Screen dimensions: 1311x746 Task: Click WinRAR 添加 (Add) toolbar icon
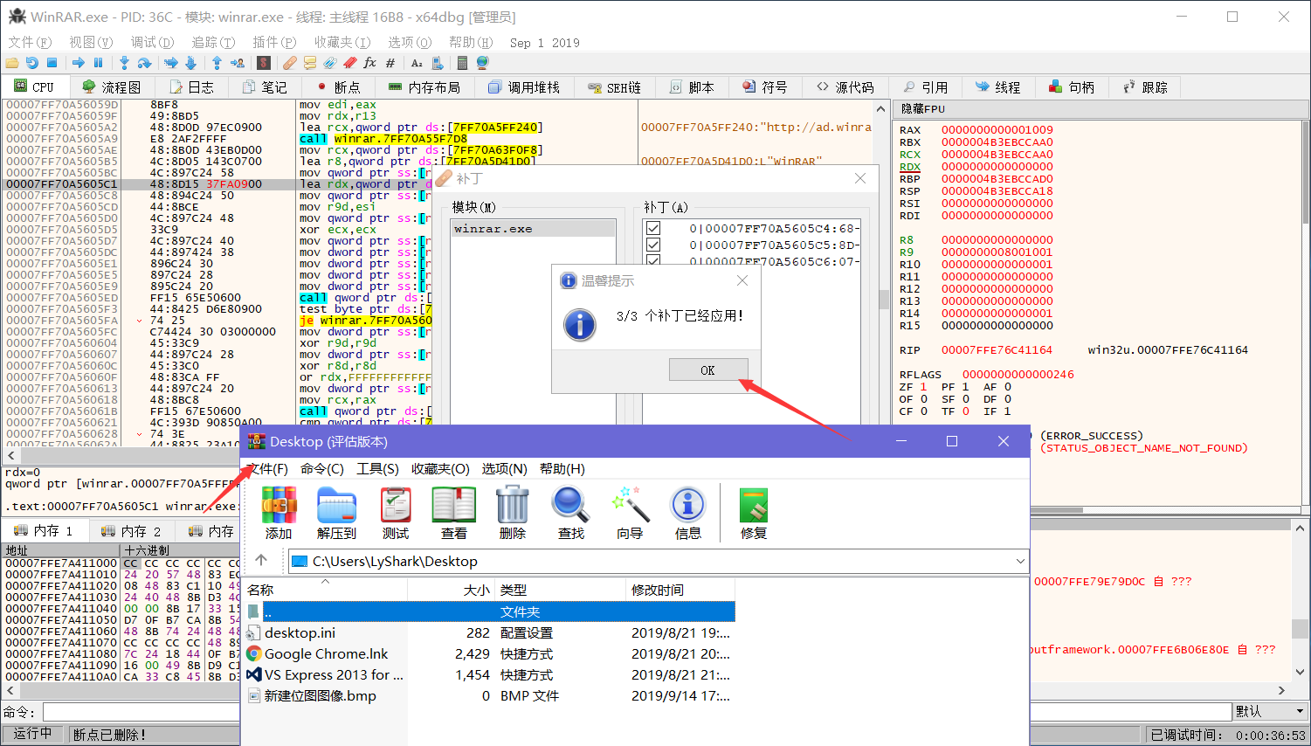click(279, 514)
